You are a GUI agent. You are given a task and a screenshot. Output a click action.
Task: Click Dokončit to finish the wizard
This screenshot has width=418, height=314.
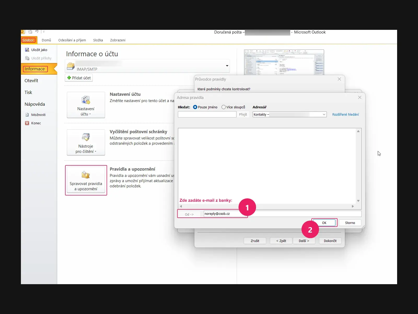[x=330, y=241]
